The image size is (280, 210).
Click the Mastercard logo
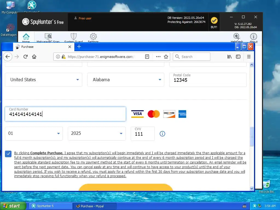[x=154, y=114]
